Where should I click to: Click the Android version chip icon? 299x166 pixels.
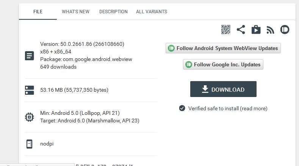click(x=29, y=117)
